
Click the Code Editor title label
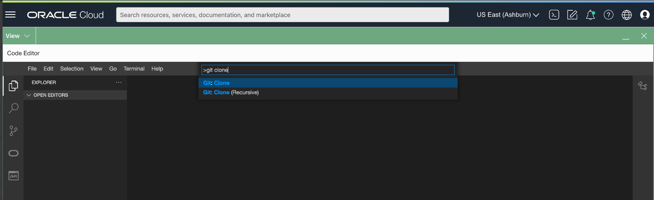coord(23,53)
